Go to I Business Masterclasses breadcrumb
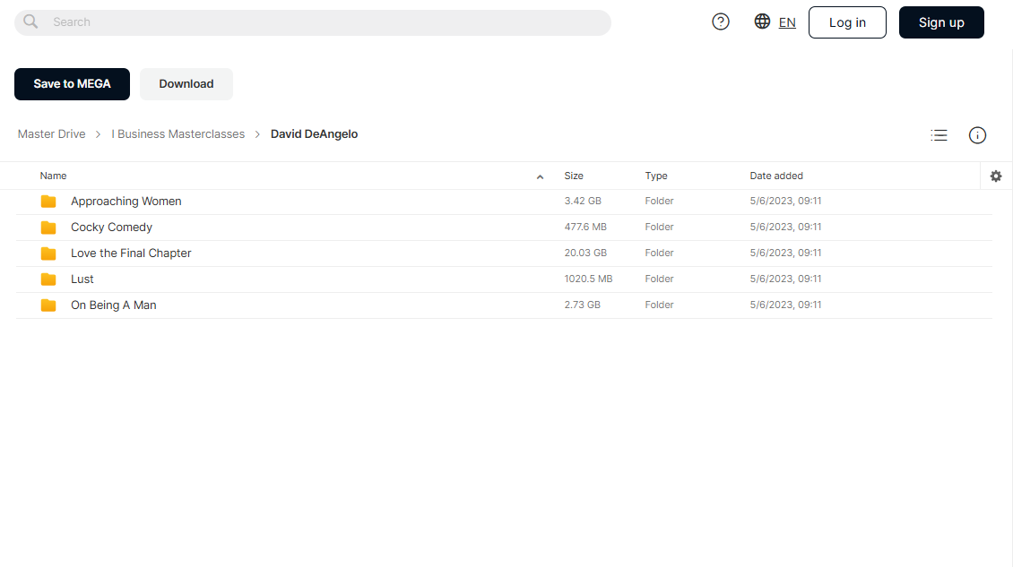This screenshot has width=1013, height=567. click(177, 134)
